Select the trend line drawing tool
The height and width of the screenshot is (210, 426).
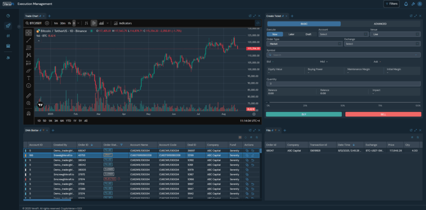[x=29, y=40]
